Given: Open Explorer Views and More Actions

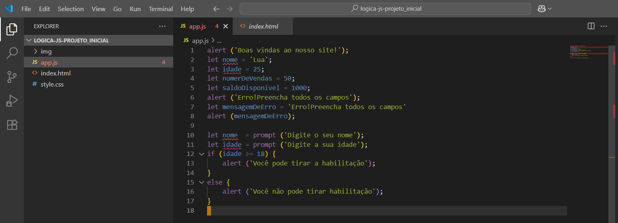Looking at the screenshot, I should [x=162, y=26].
